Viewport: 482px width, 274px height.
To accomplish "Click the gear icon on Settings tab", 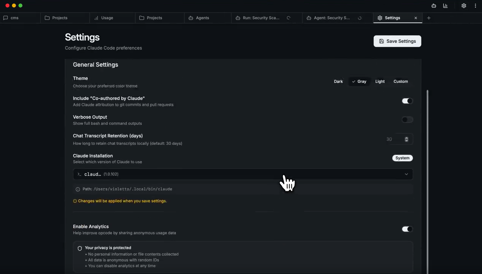I will tap(380, 18).
